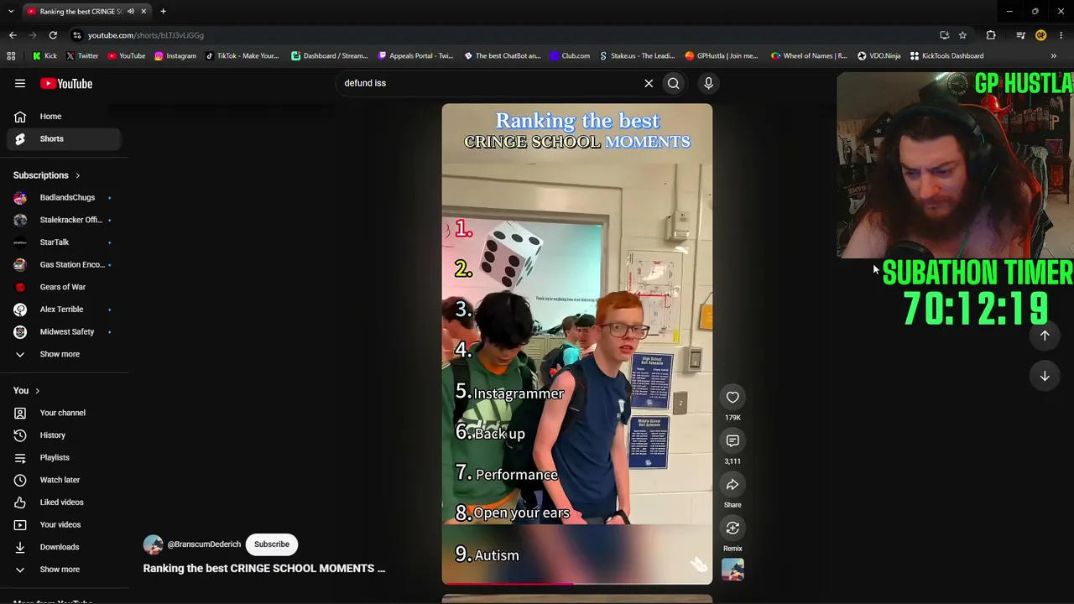The height and width of the screenshot is (604, 1074).
Task: Expand the You section chevron
Action: (x=37, y=391)
